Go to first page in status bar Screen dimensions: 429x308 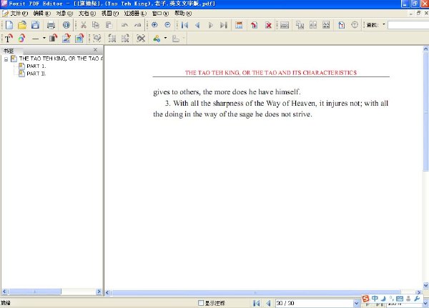click(257, 303)
